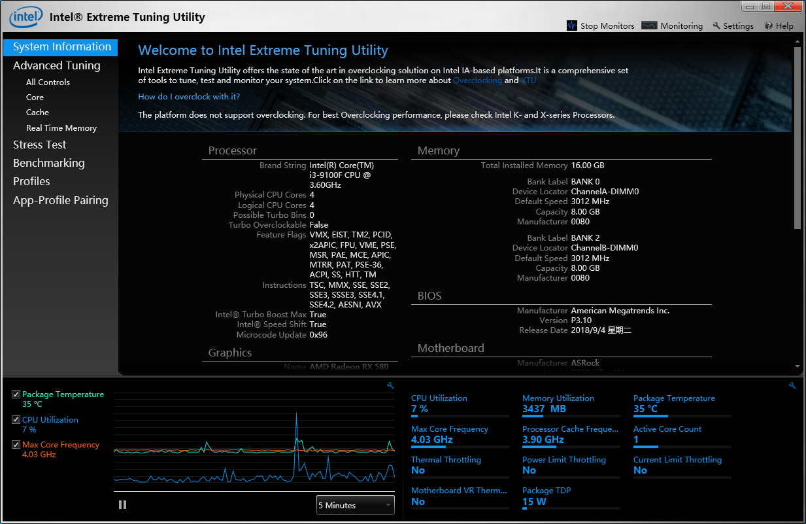
Task: Click the Active Core Count tile
Action: point(682,436)
